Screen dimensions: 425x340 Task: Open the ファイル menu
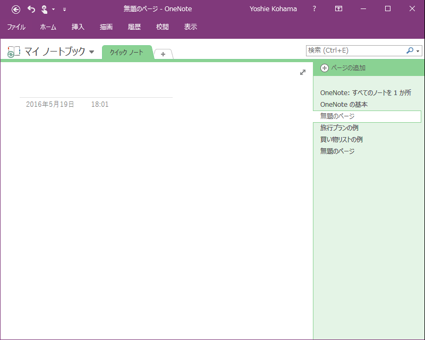(x=16, y=27)
